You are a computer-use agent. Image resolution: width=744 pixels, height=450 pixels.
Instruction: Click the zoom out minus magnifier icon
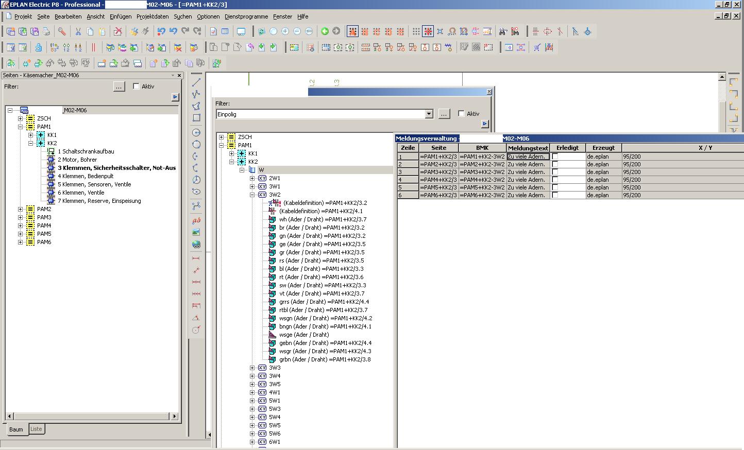point(297,31)
